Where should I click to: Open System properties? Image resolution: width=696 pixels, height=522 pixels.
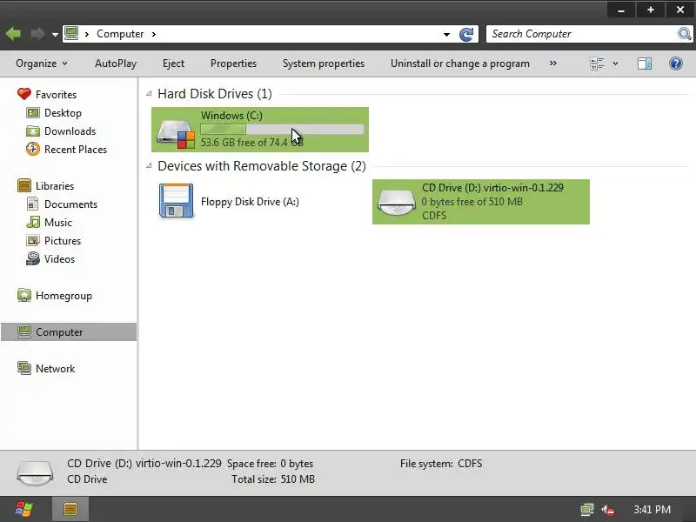click(x=324, y=64)
